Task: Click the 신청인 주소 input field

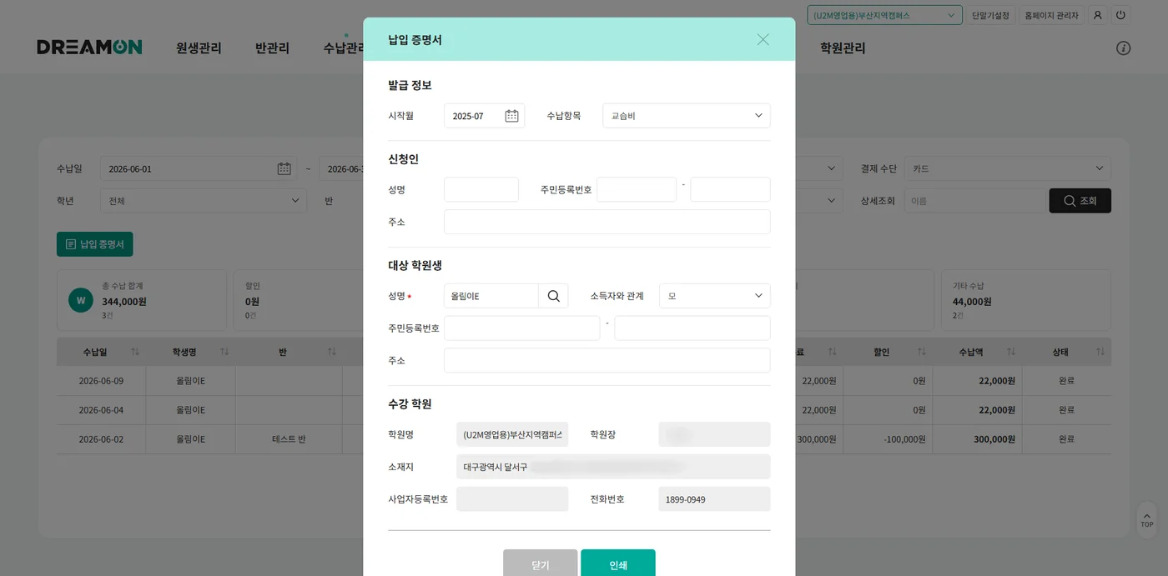Action: [607, 222]
